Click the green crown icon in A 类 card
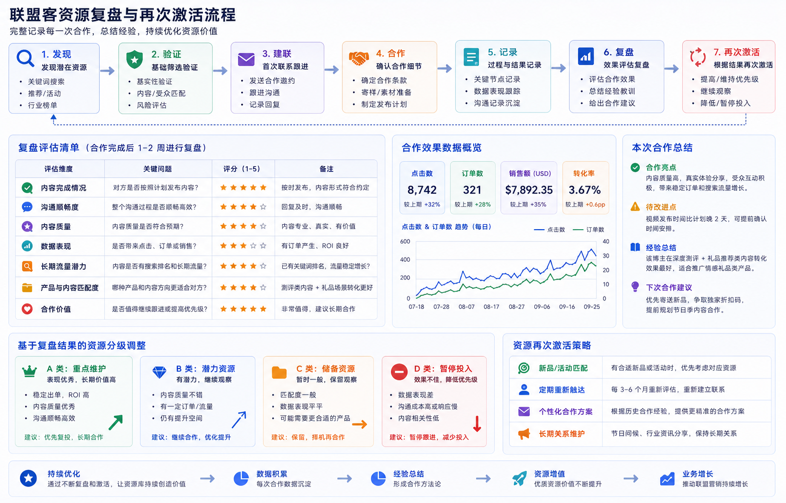The width and height of the screenshot is (786, 503). [x=30, y=372]
